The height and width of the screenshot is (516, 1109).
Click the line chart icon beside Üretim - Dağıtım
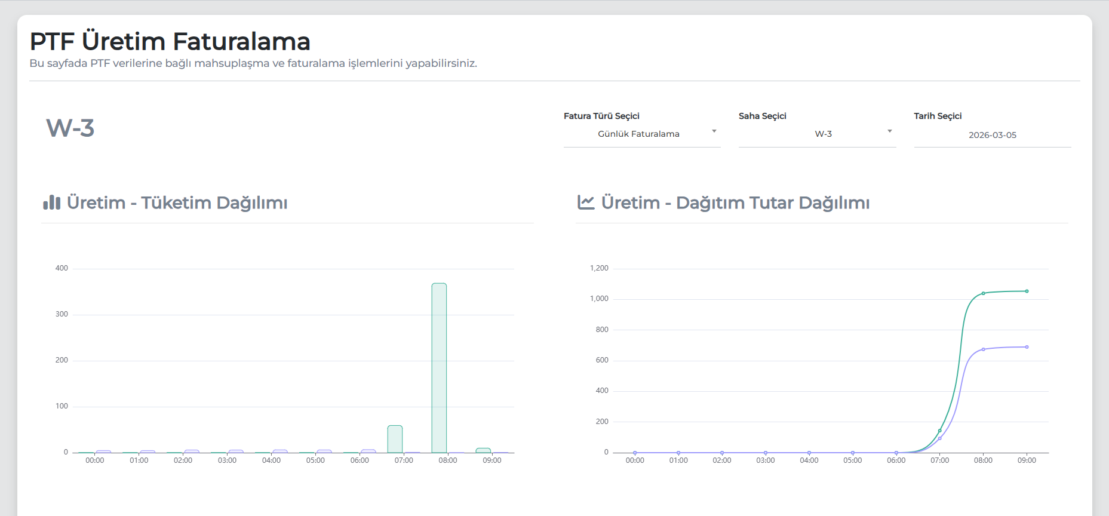[x=586, y=202]
